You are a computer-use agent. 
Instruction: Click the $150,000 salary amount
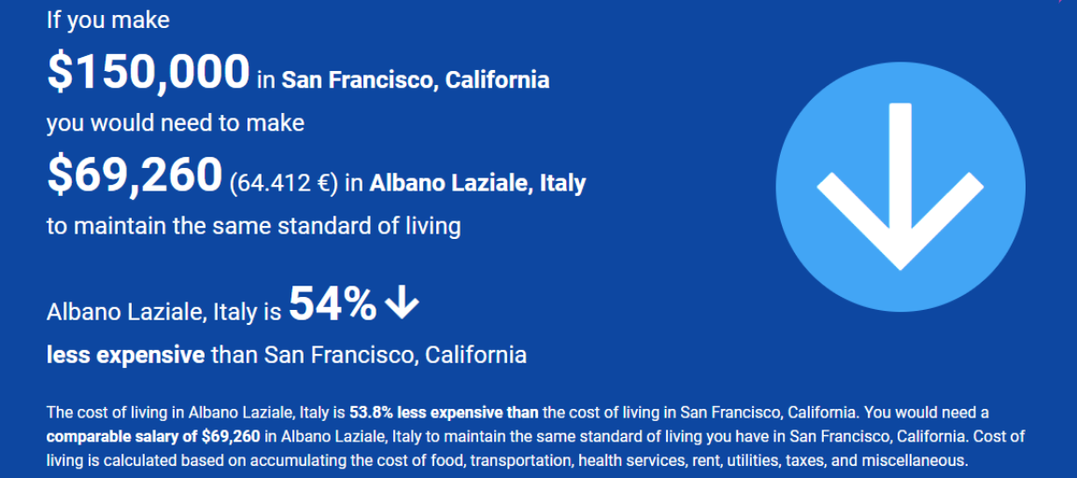(x=149, y=73)
